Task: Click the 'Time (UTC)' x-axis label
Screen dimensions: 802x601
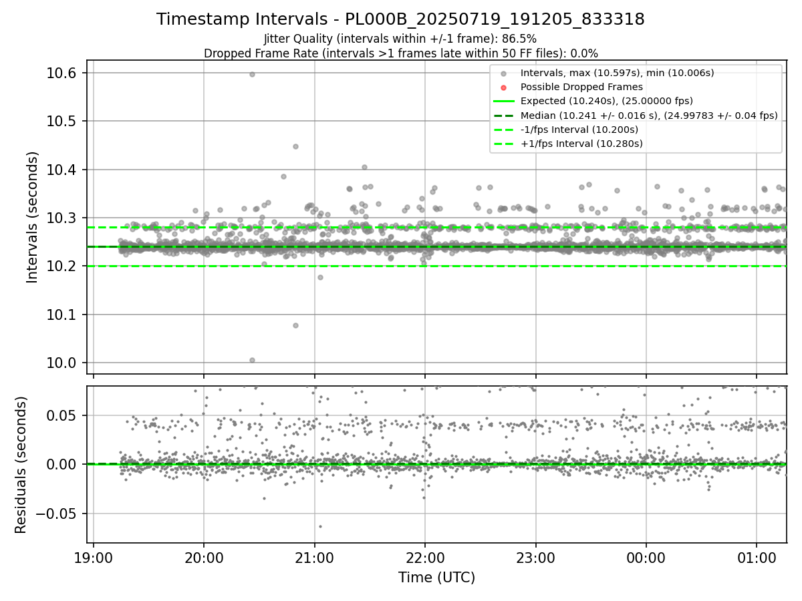Action: [x=436, y=578]
